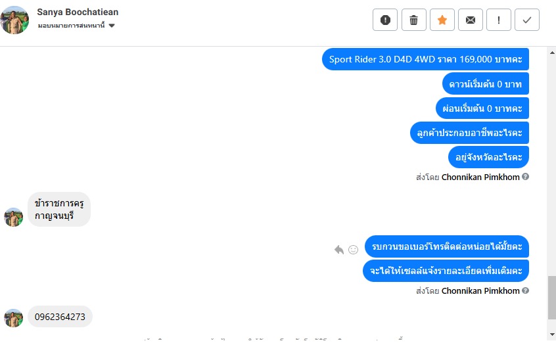
Task: Click the chat scrollbar thumb
Action: pyautogui.click(x=552, y=298)
